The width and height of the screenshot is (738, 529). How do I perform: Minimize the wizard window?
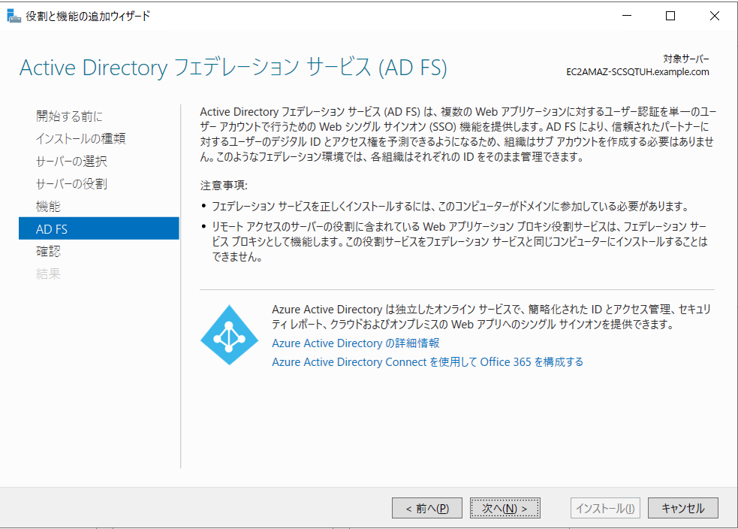click(627, 16)
